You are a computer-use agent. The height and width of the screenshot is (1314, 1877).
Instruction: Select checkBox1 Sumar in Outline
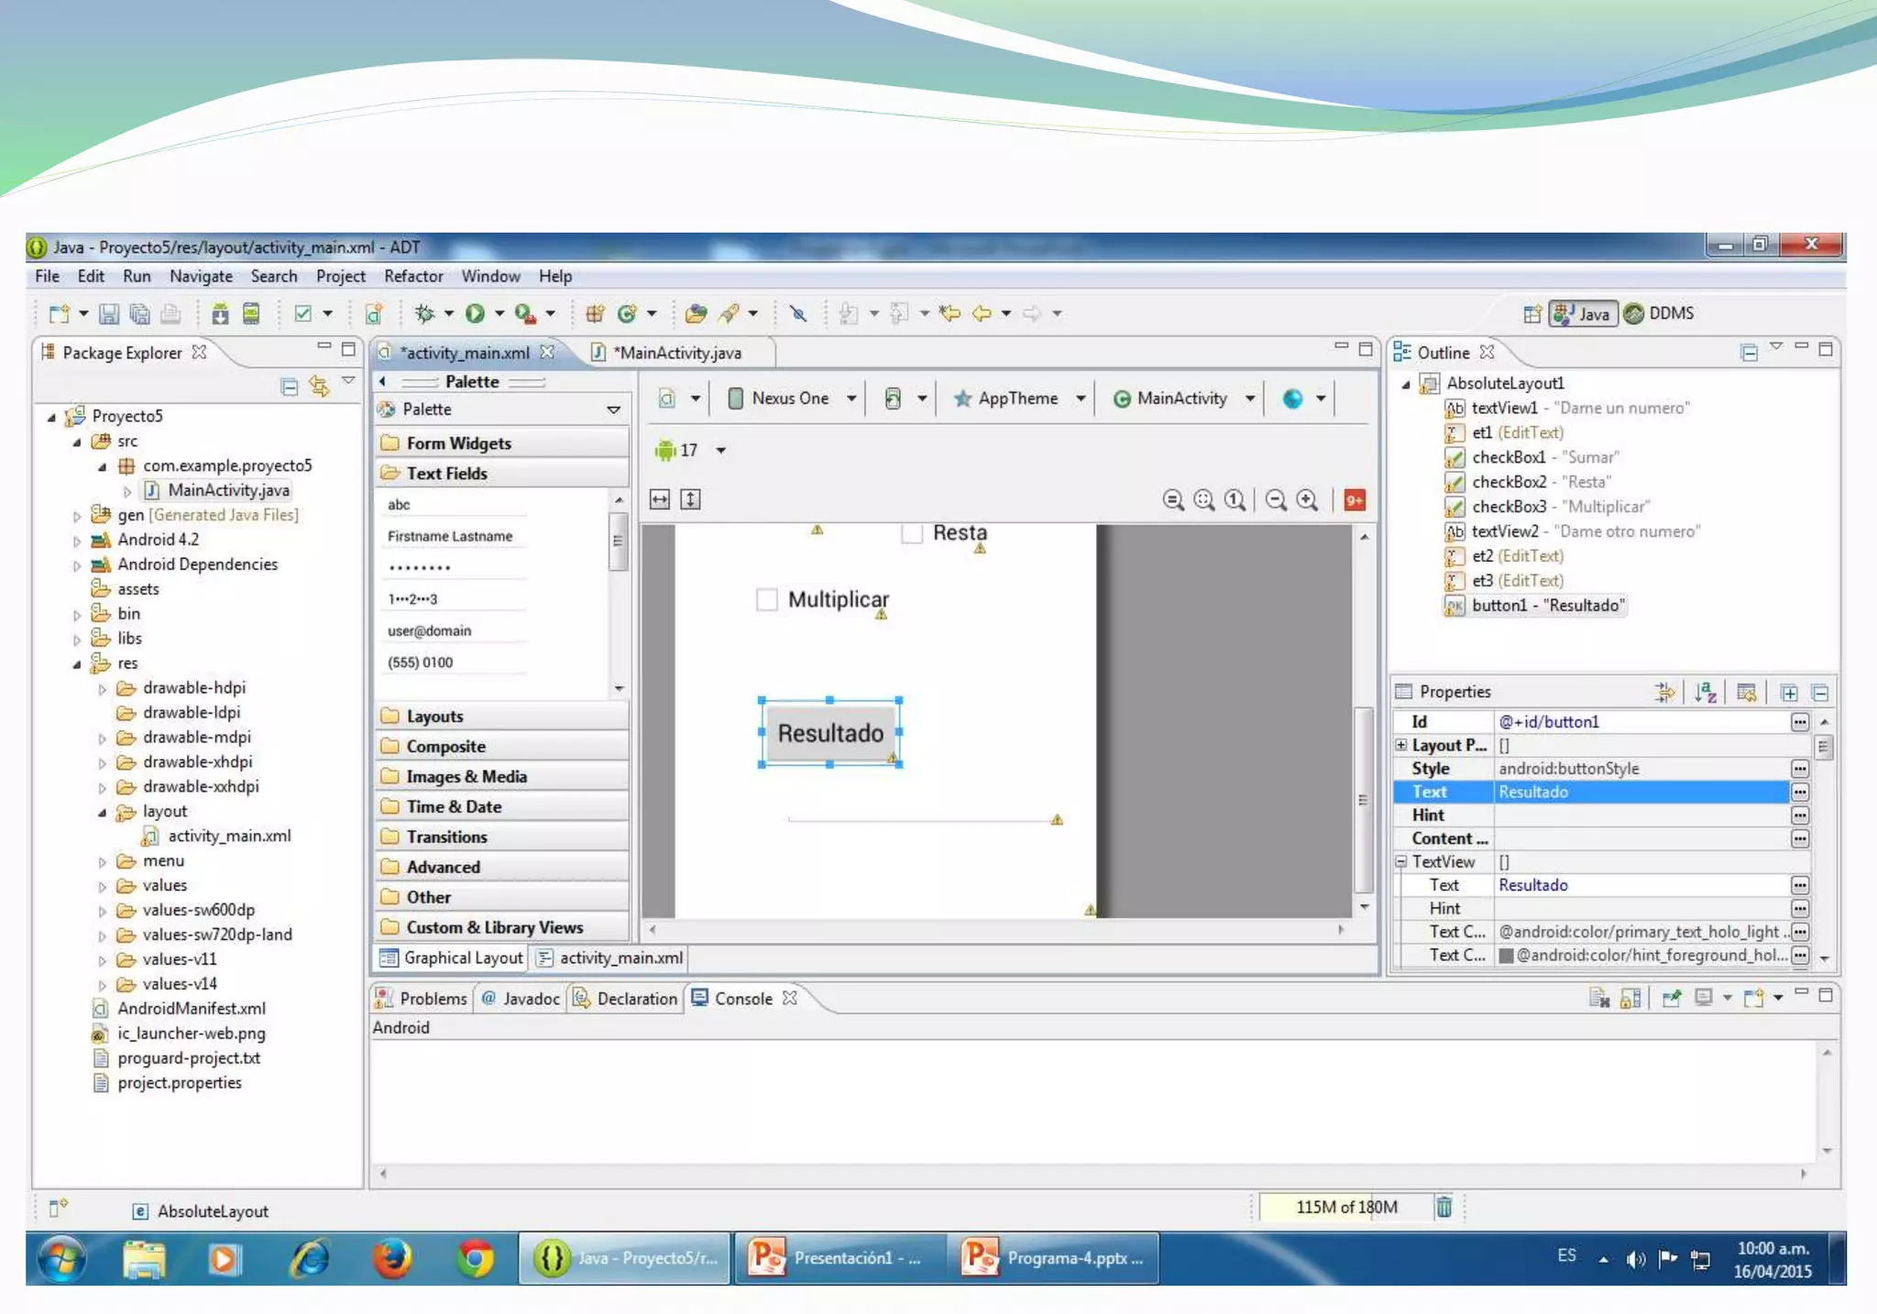1544,456
